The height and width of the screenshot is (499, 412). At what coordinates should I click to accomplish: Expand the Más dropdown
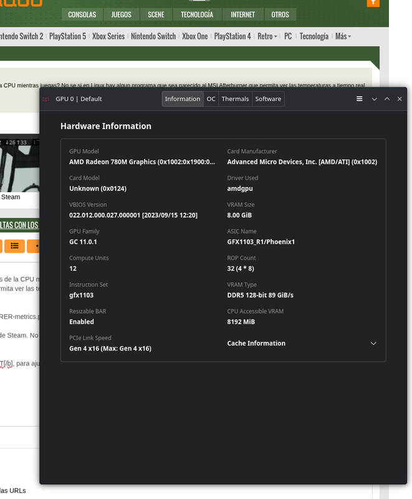(343, 36)
